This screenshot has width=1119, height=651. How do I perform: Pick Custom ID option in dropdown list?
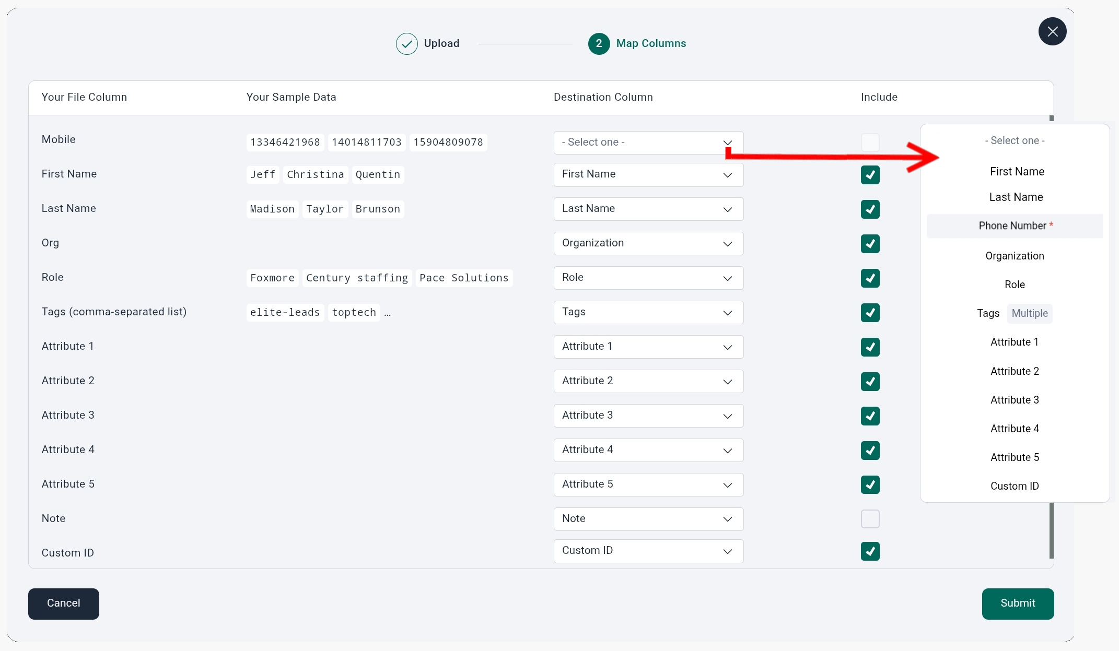click(1015, 486)
